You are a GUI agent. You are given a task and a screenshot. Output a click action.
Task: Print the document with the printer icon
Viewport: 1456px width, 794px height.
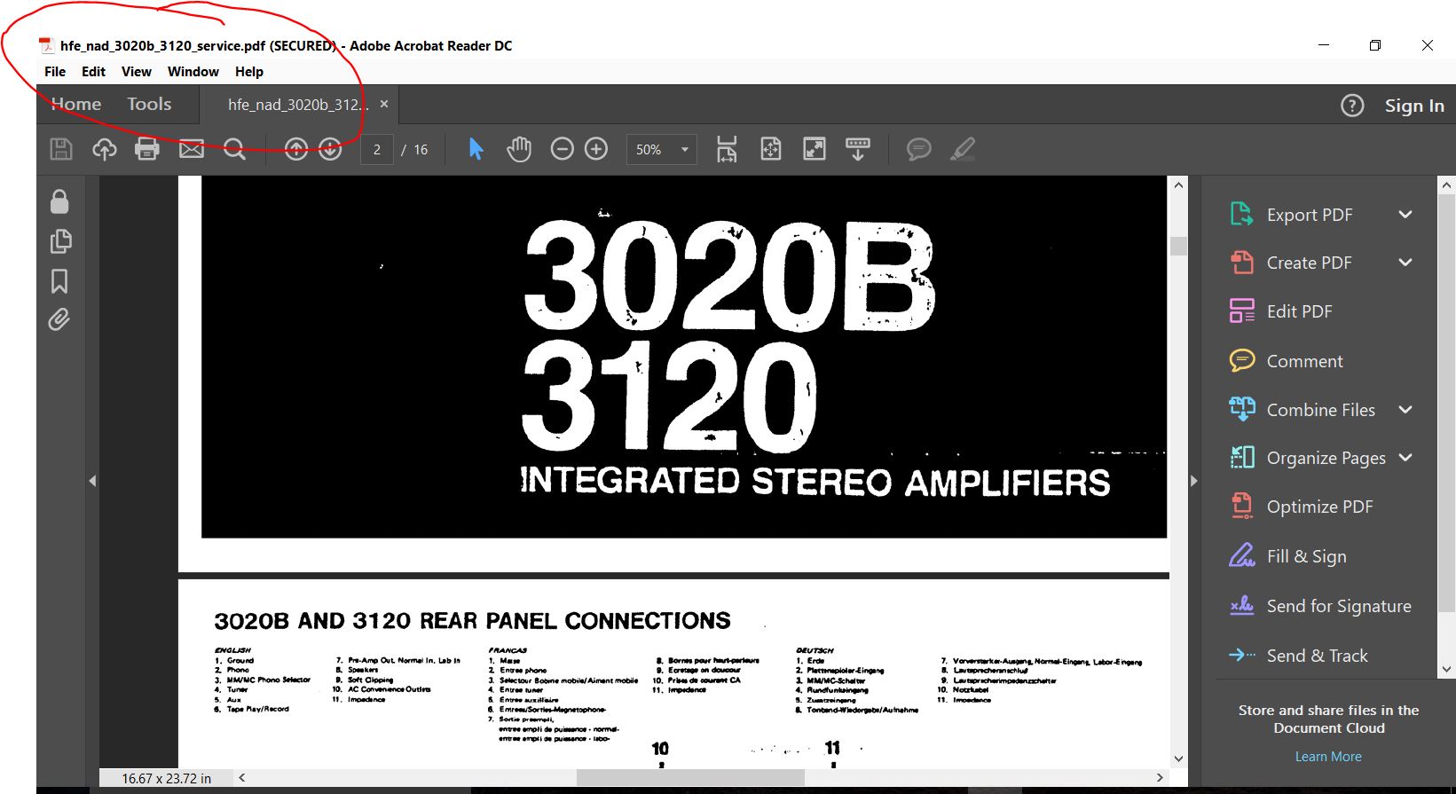point(147,149)
